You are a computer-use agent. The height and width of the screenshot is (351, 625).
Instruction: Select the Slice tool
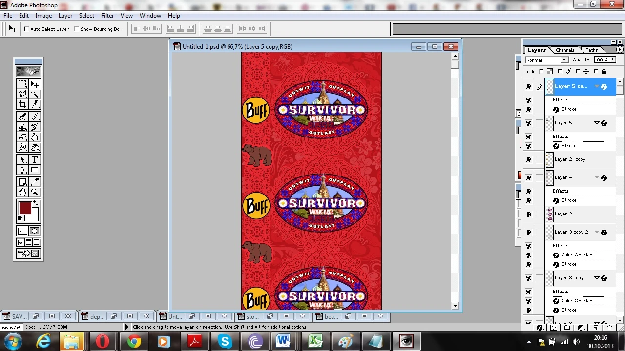[35, 104]
